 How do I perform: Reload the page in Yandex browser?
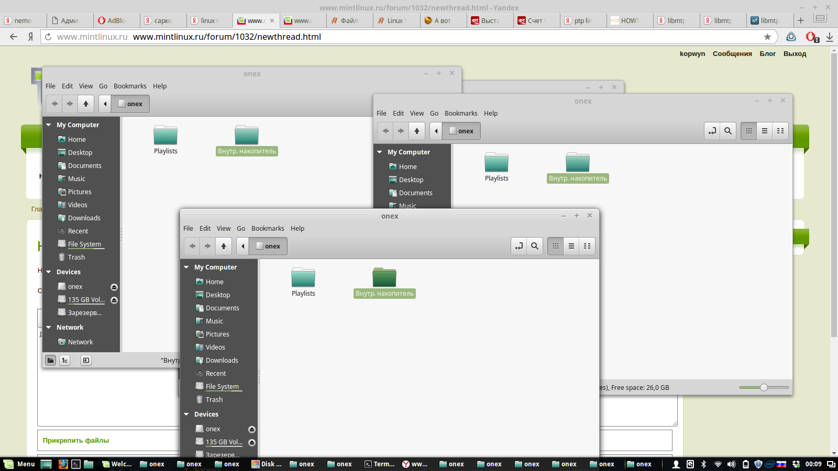pyautogui.click(x=48, y=37)
